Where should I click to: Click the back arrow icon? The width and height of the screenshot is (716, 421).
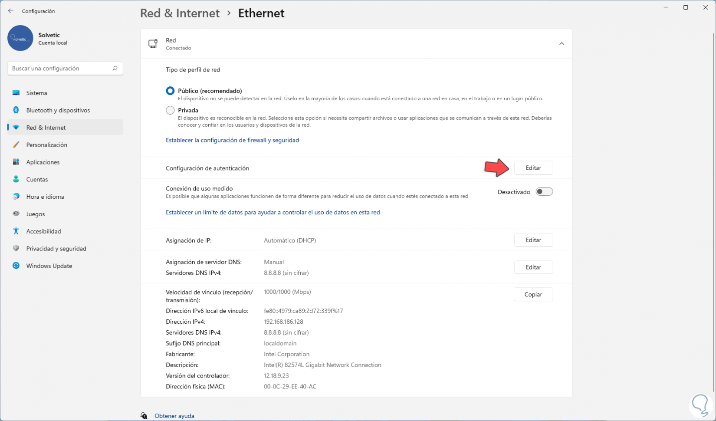(x=11, y=11)
